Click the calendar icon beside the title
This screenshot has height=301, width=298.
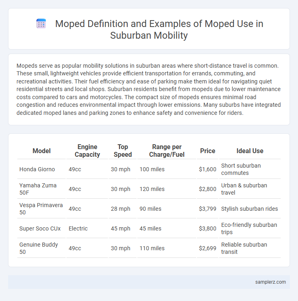[x=41, y=24]
